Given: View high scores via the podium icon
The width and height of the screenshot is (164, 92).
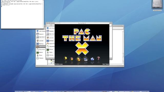Looking at the screenshot, I should [92, 59].
